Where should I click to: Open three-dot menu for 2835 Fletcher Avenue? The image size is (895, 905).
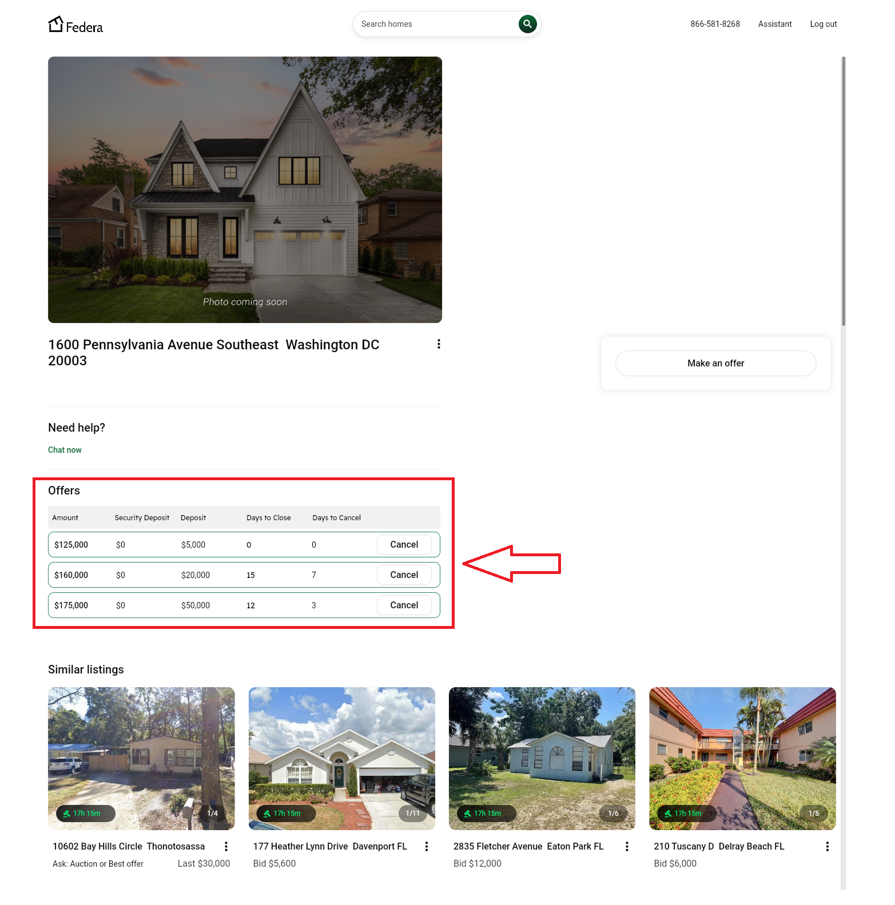pyautogui.click(x=627, y=847)
